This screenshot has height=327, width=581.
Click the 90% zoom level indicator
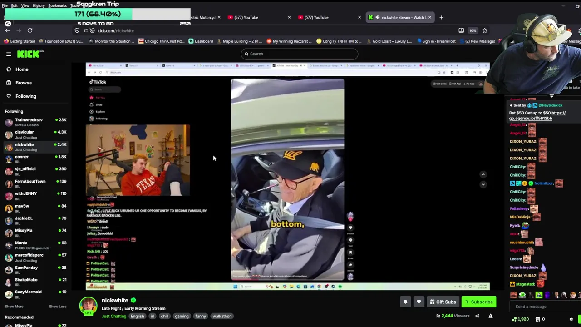[473, 30]
